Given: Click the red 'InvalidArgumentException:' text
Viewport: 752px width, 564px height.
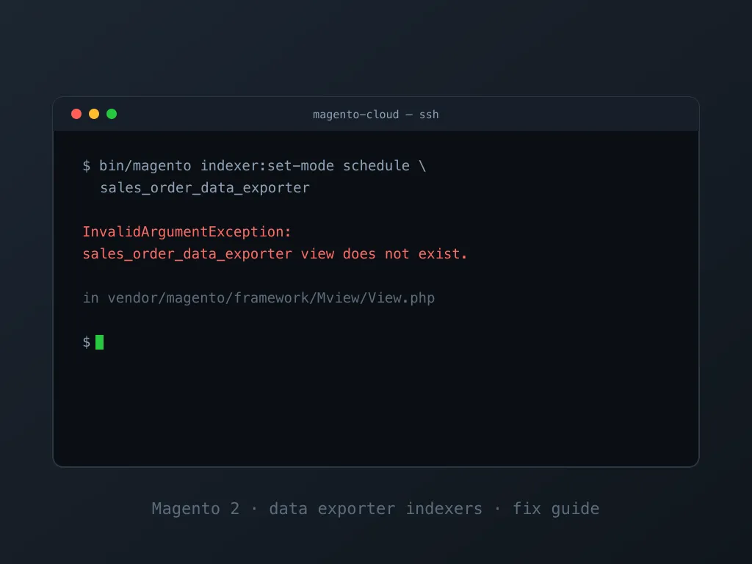Looking at the screenshot, I should (x=187, y=232).
